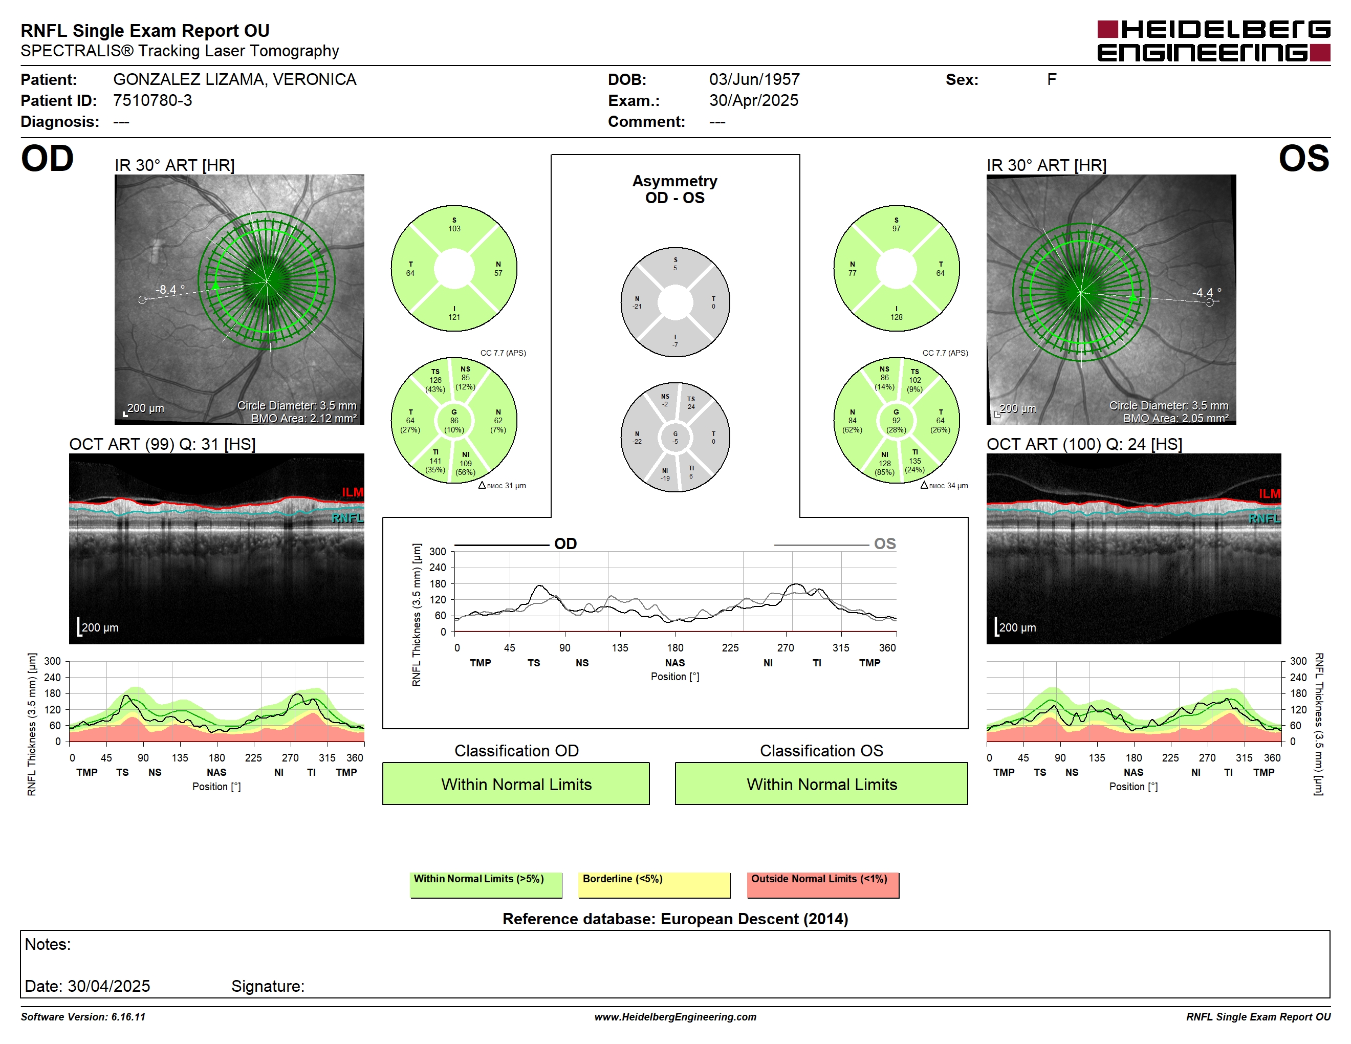Click the Software Version 6.16.11 footer
Viewport: 1351px width, 1044px height.
point(83,1017)
